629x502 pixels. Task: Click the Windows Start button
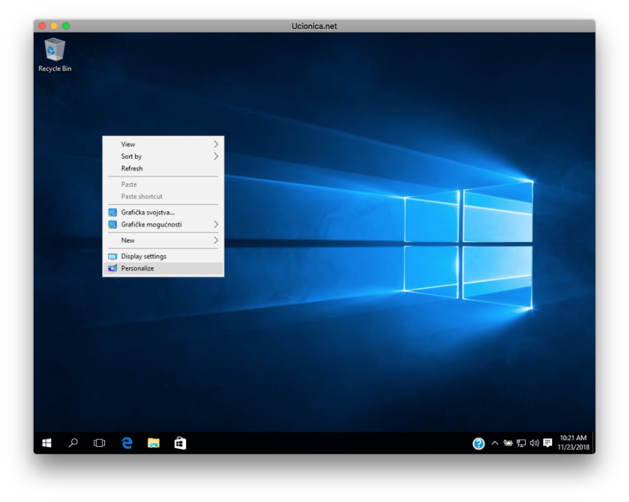point(47,443)
